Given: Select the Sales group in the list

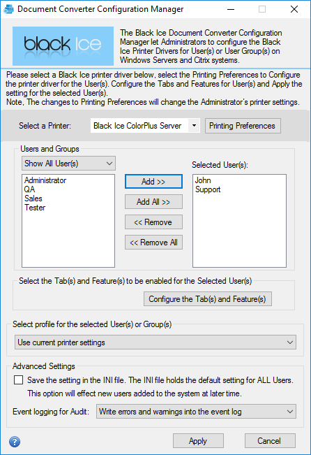Looking at the screenshot, I should pos(33,198).
